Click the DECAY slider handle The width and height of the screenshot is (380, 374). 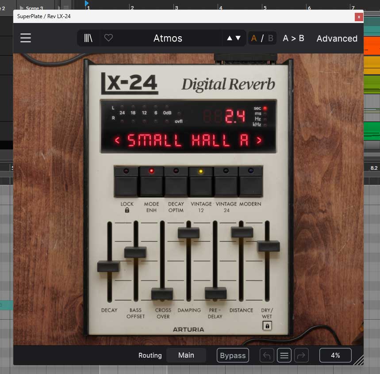(108, 267)
